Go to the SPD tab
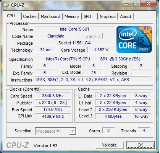Image resolution: width=160 pixels, height=153 pixels. click(89, 16)
